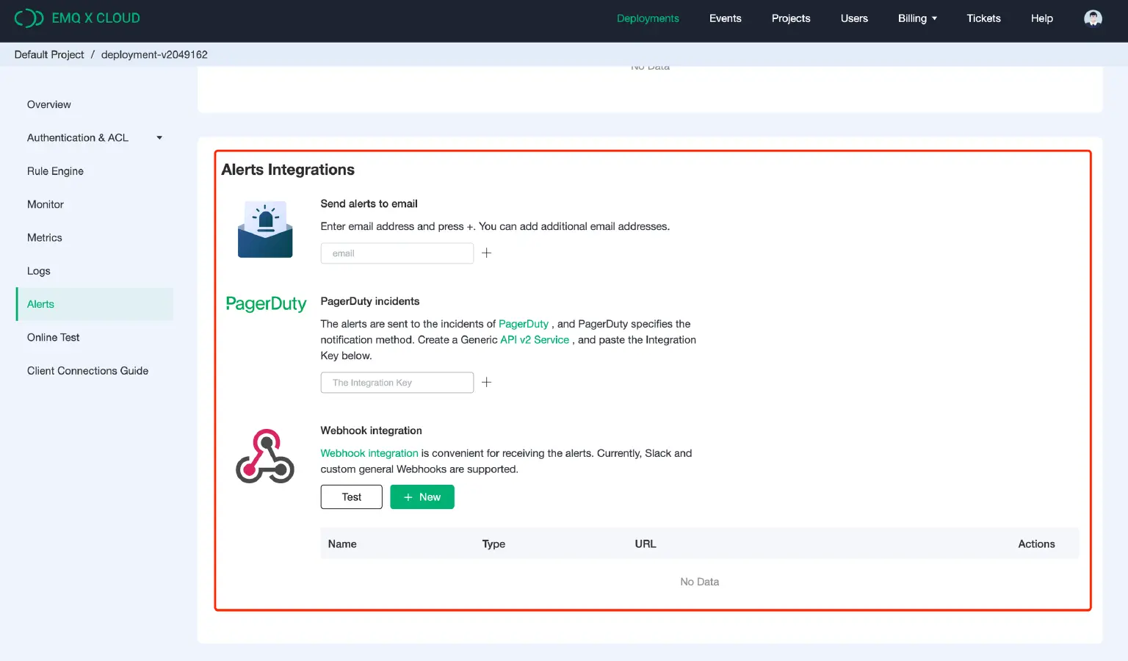Click the email alert bell icon

(265, 229)
